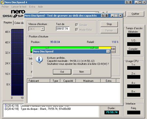Image resolution: width=147 pixels, height=119 pixels.
Task: Click Non in the Nero DiscSpeed message
Action: 82,72
